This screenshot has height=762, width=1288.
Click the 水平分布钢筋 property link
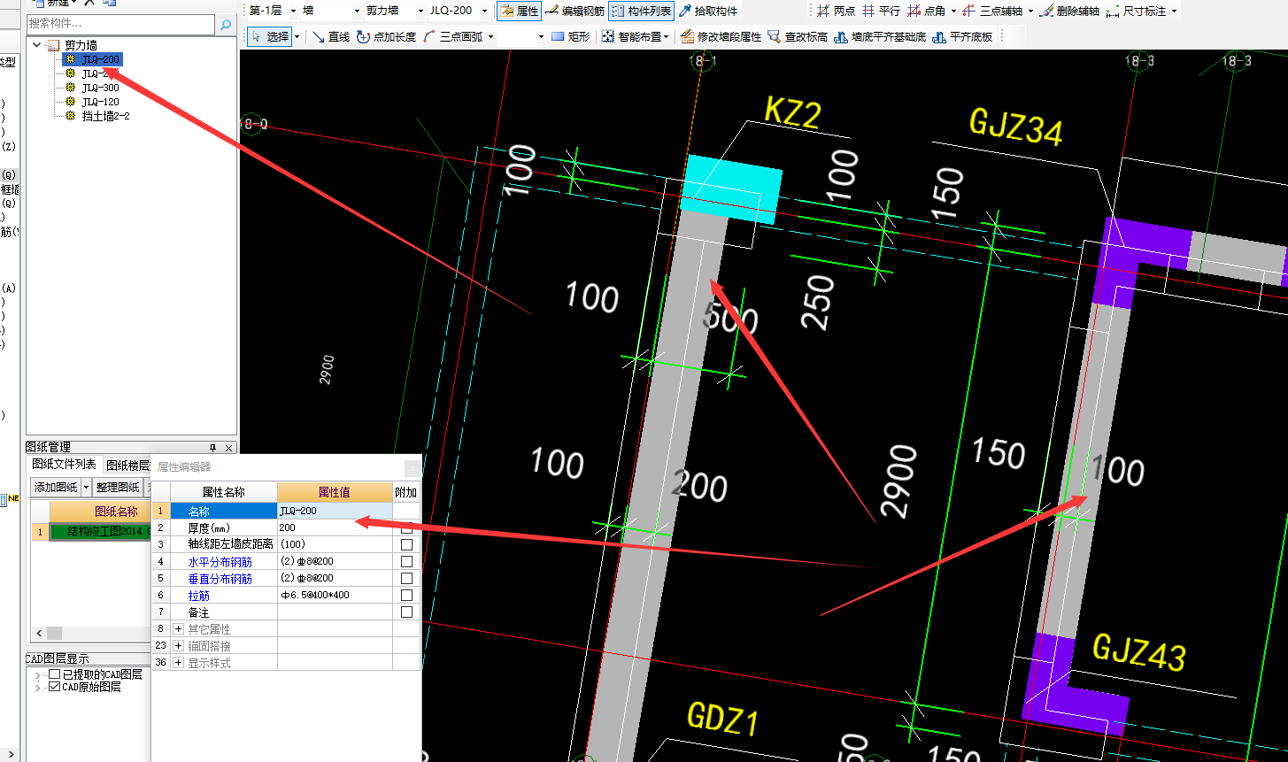(x=220, y=562)
